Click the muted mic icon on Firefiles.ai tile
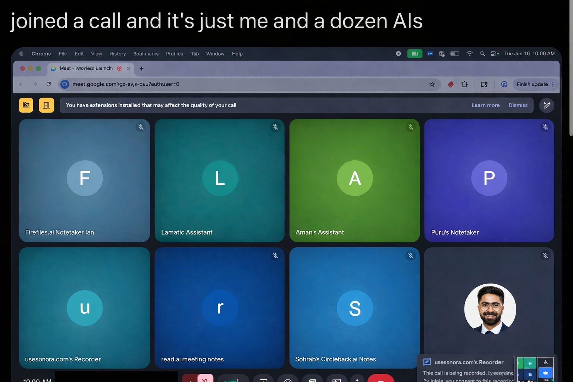 (141, 127)
